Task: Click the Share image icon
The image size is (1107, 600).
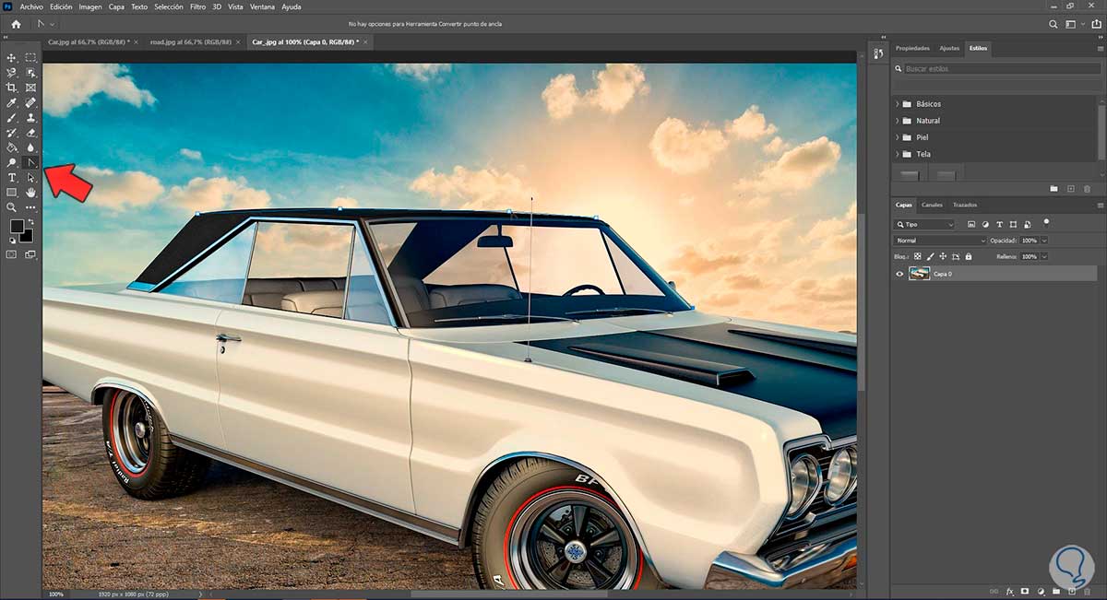Action: point(1094,24)
